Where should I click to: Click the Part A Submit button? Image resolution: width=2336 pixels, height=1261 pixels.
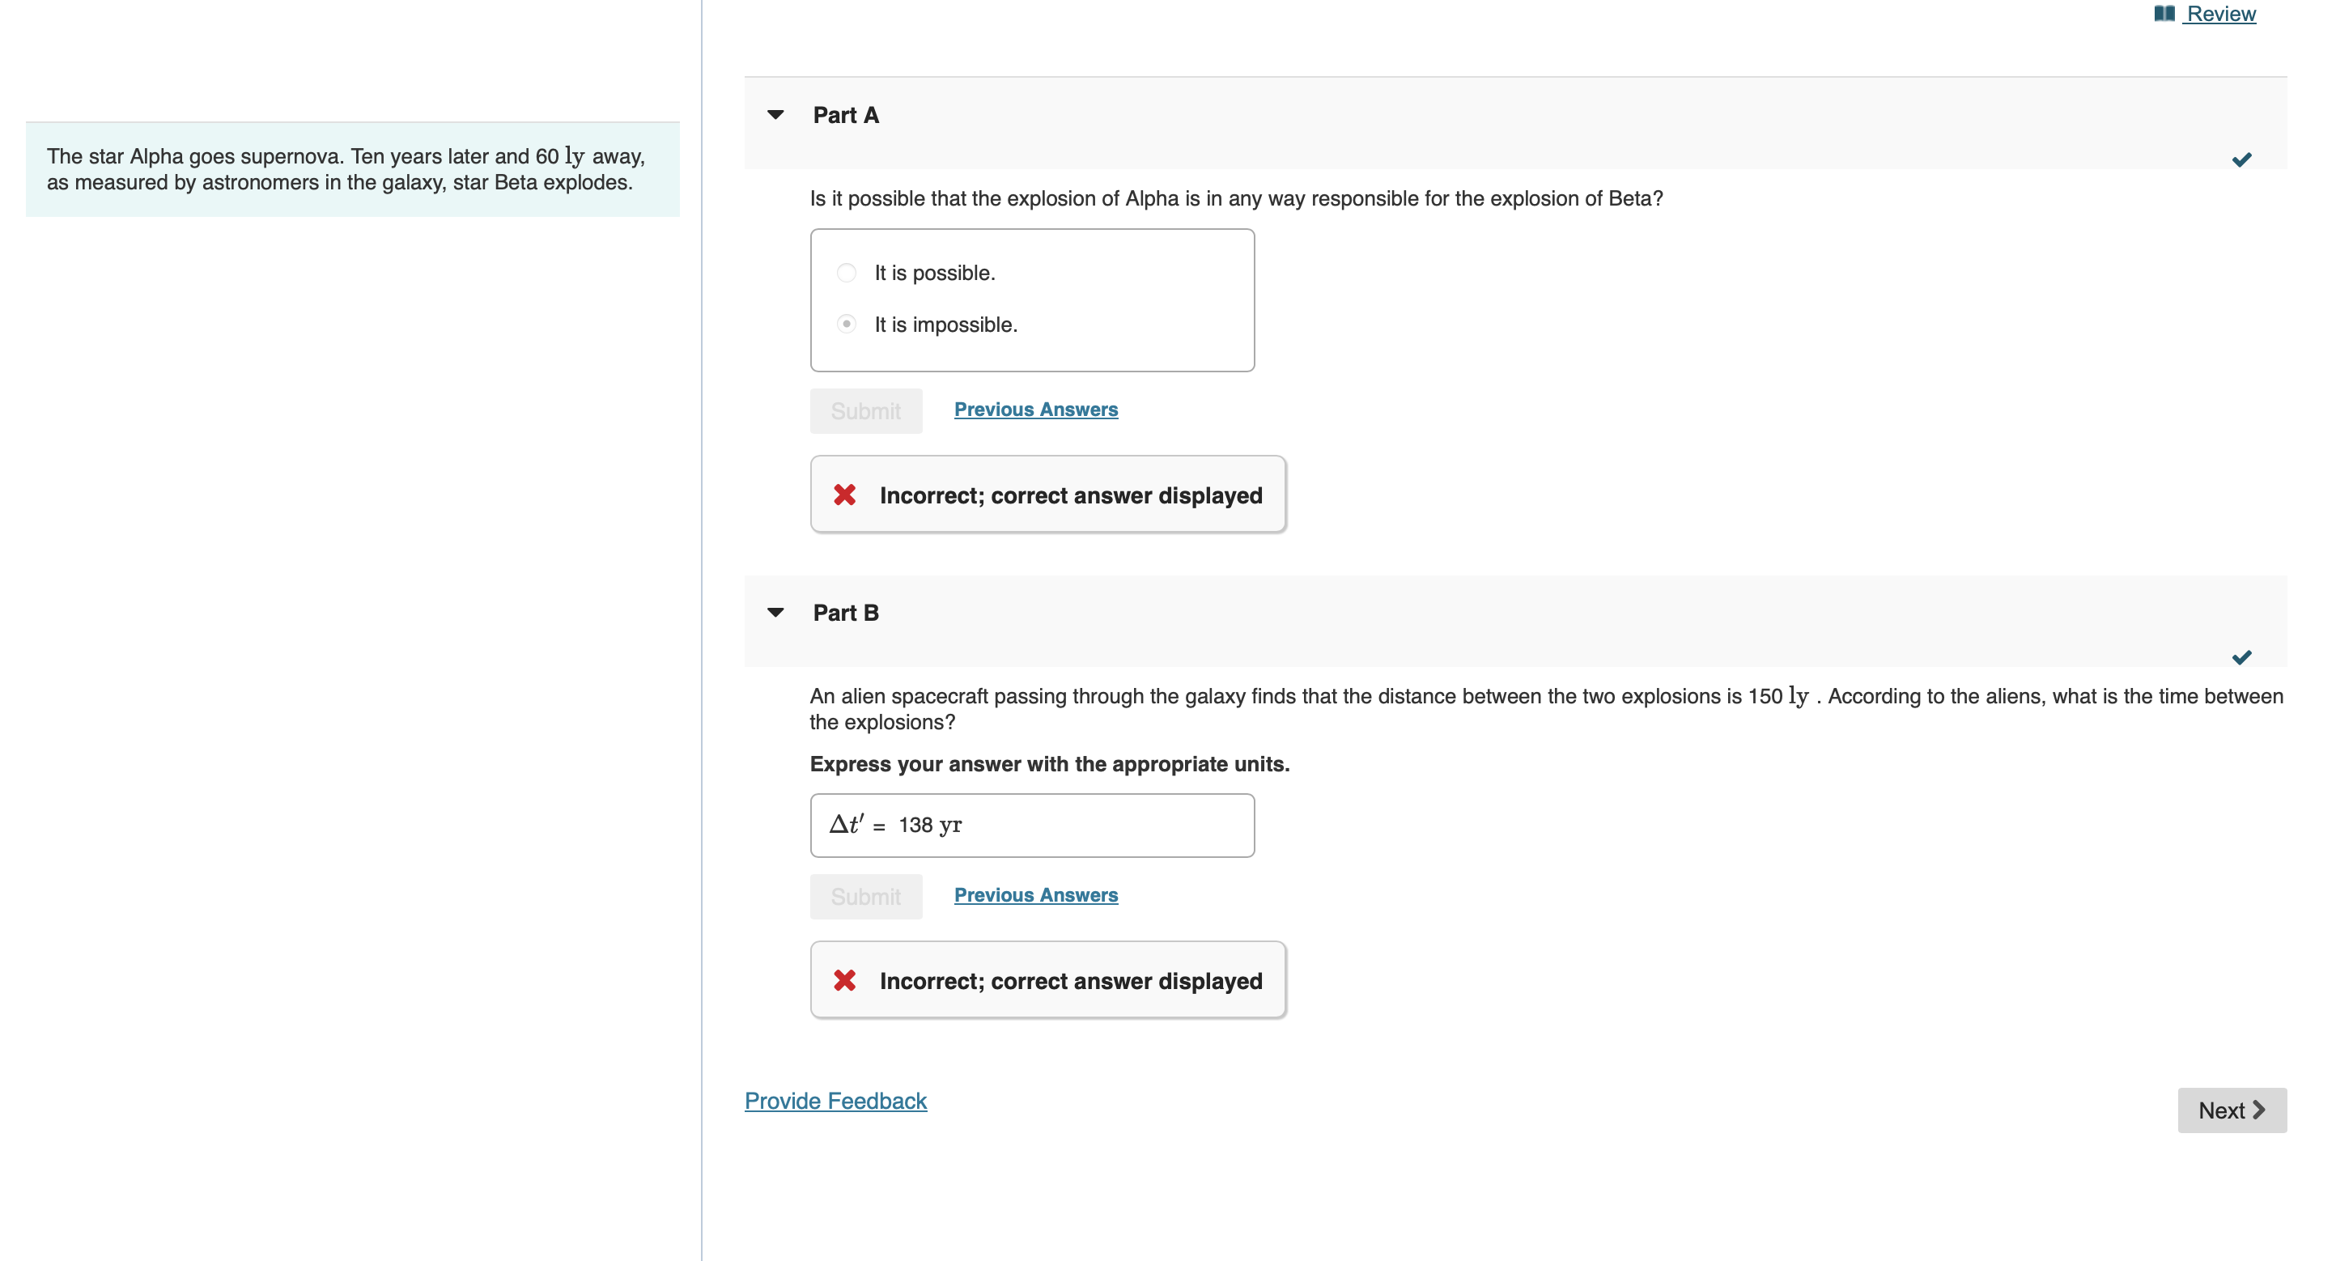tap(866, 412)
